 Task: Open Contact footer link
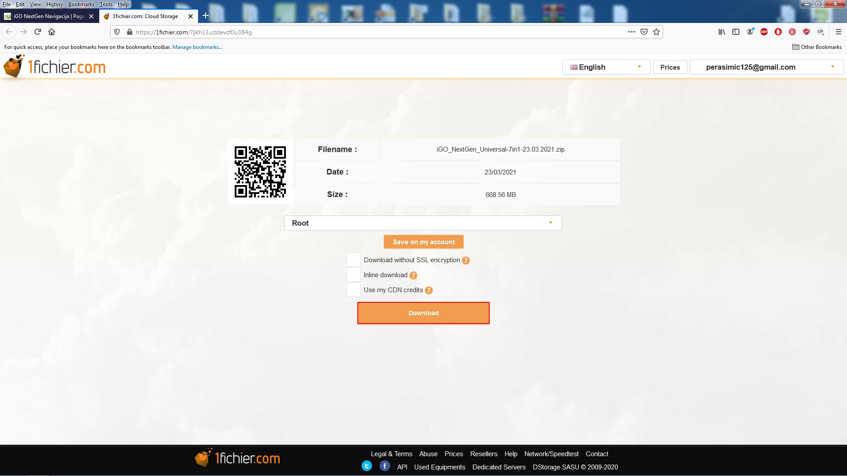(597, 454)
